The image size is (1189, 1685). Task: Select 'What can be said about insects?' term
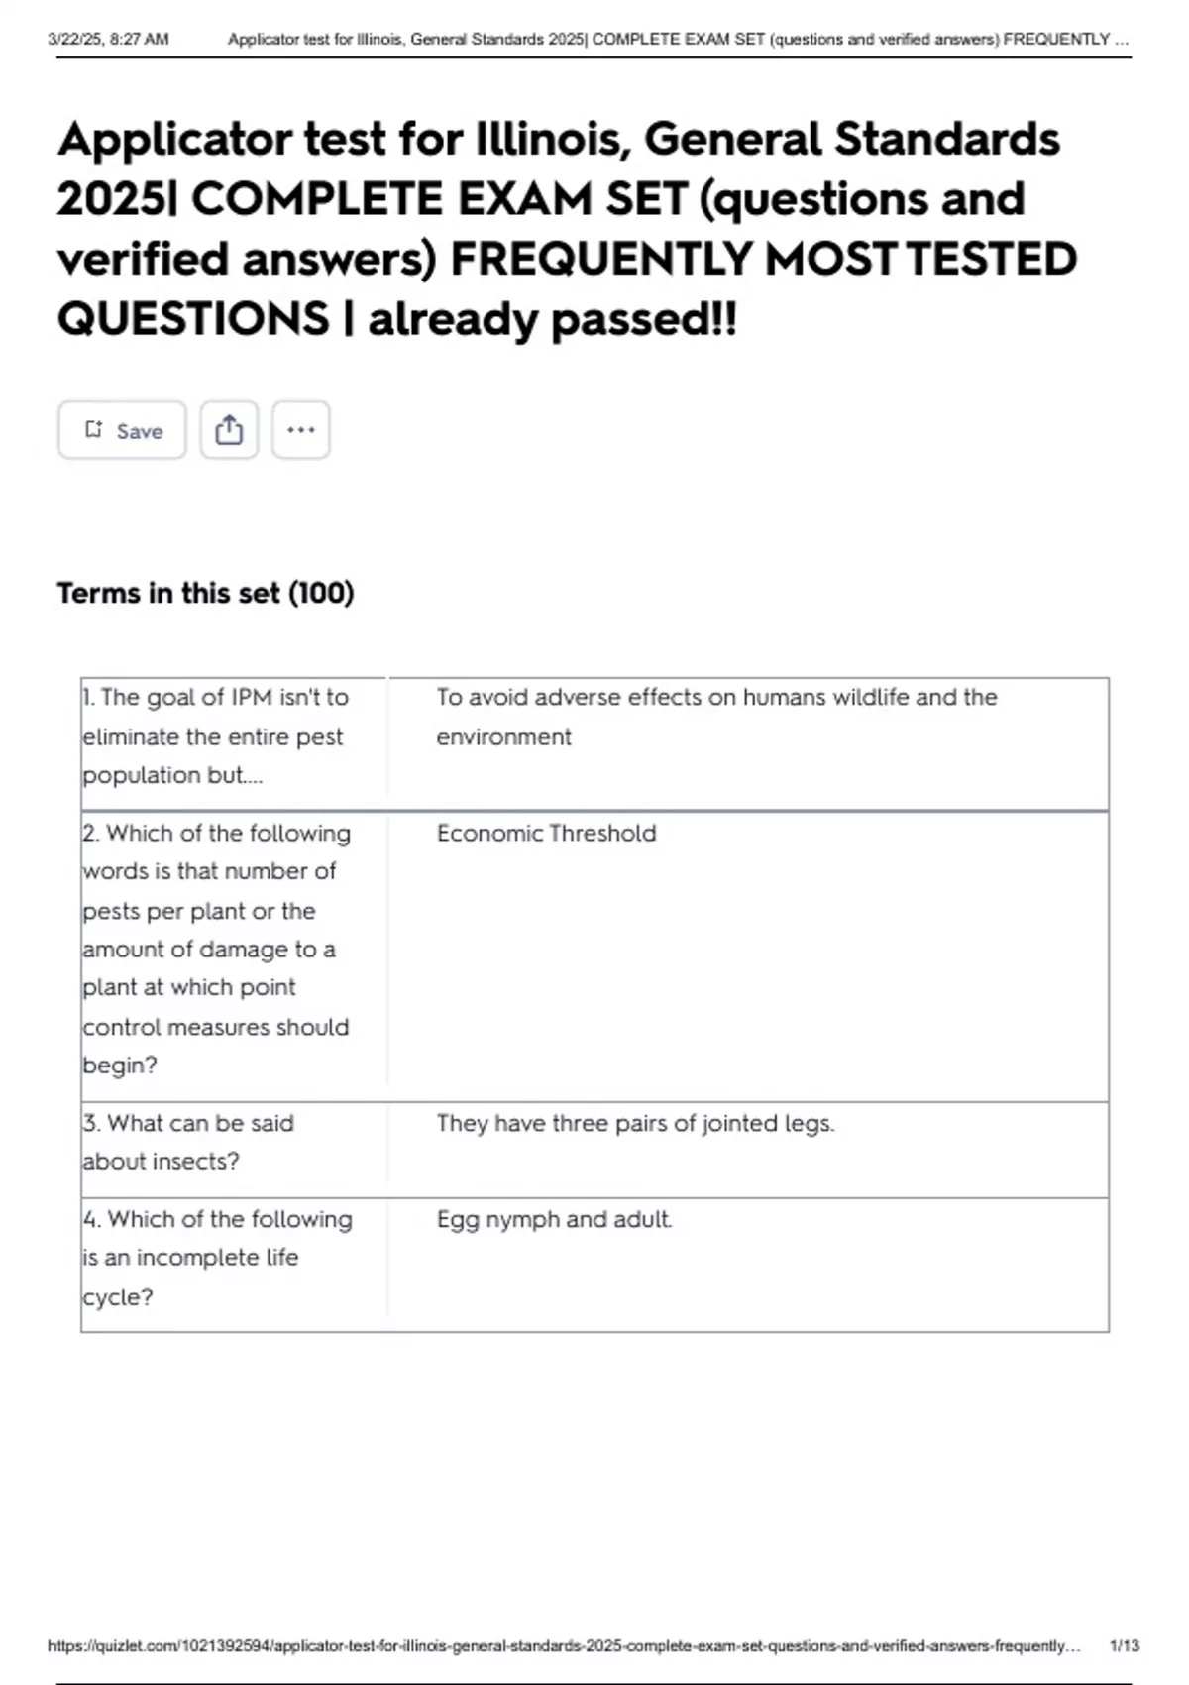[188, 1142]
